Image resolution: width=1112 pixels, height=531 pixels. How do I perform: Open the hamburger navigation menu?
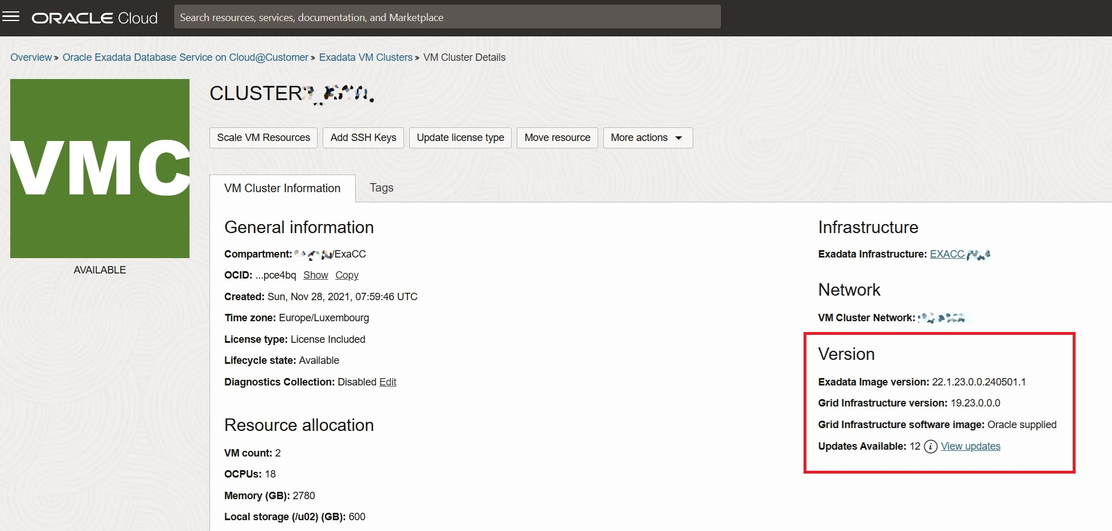(11, 17)
